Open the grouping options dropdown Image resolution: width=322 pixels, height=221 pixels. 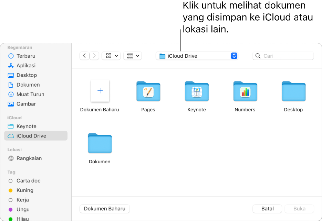pos(133,56)
